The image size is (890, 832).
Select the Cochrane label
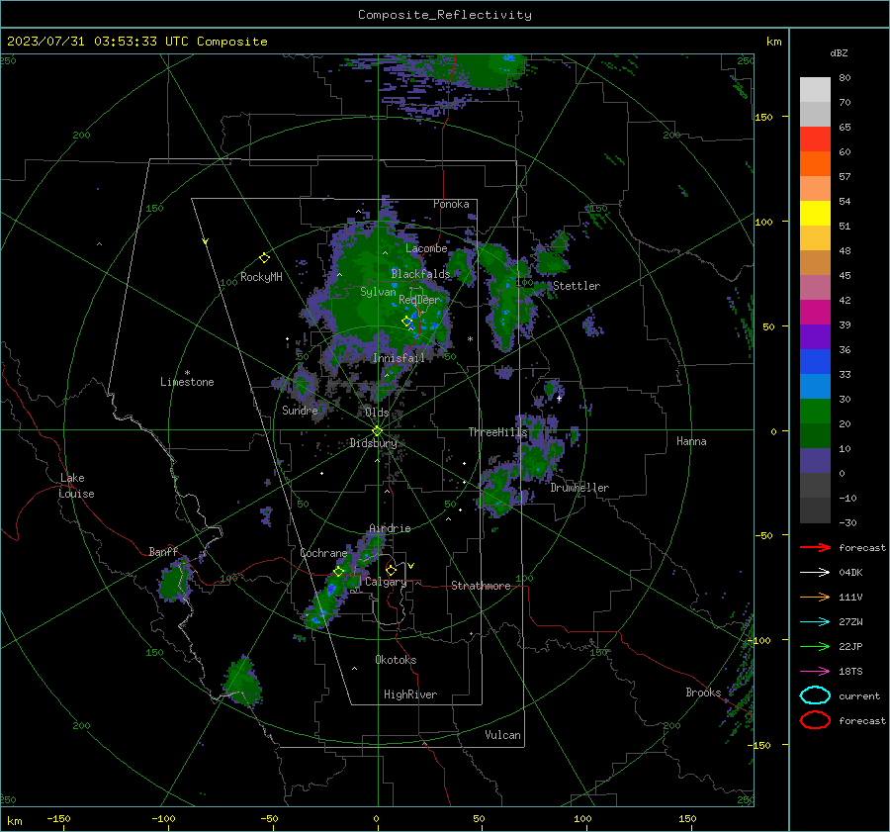(323, 553)
